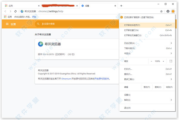This screenshot has height=120, width=179.
Task: Click the orange alert icon for the new extension
Action: click(122, 17)
